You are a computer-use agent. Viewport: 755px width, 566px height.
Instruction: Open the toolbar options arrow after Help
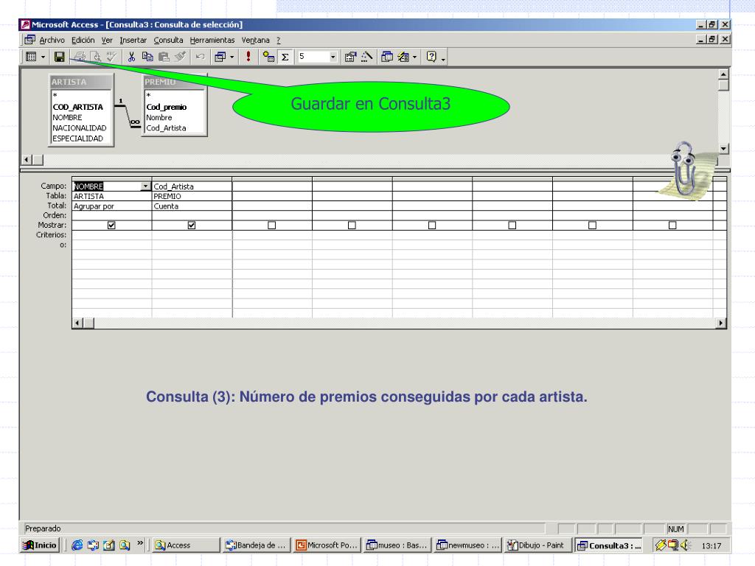pyautogui.click(x=443, y=57)
